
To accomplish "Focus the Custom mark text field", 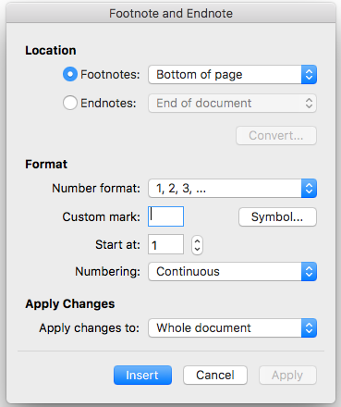I will (165, 216).
